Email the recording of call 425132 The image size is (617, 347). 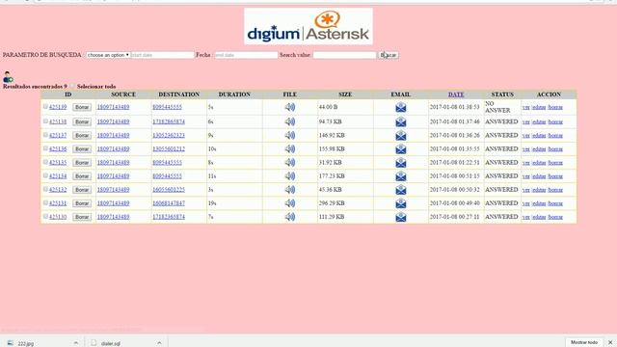[x=401, y=190]
